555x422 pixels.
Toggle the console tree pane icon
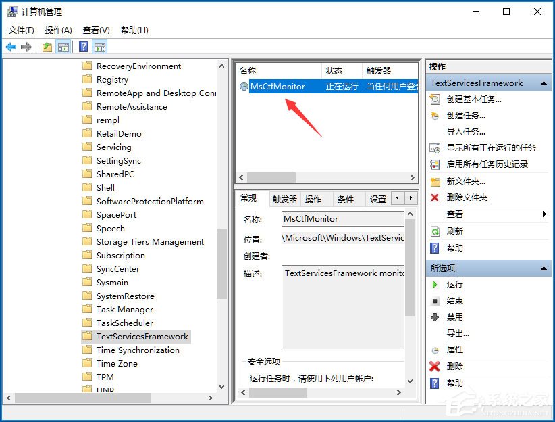pos(63,46)
